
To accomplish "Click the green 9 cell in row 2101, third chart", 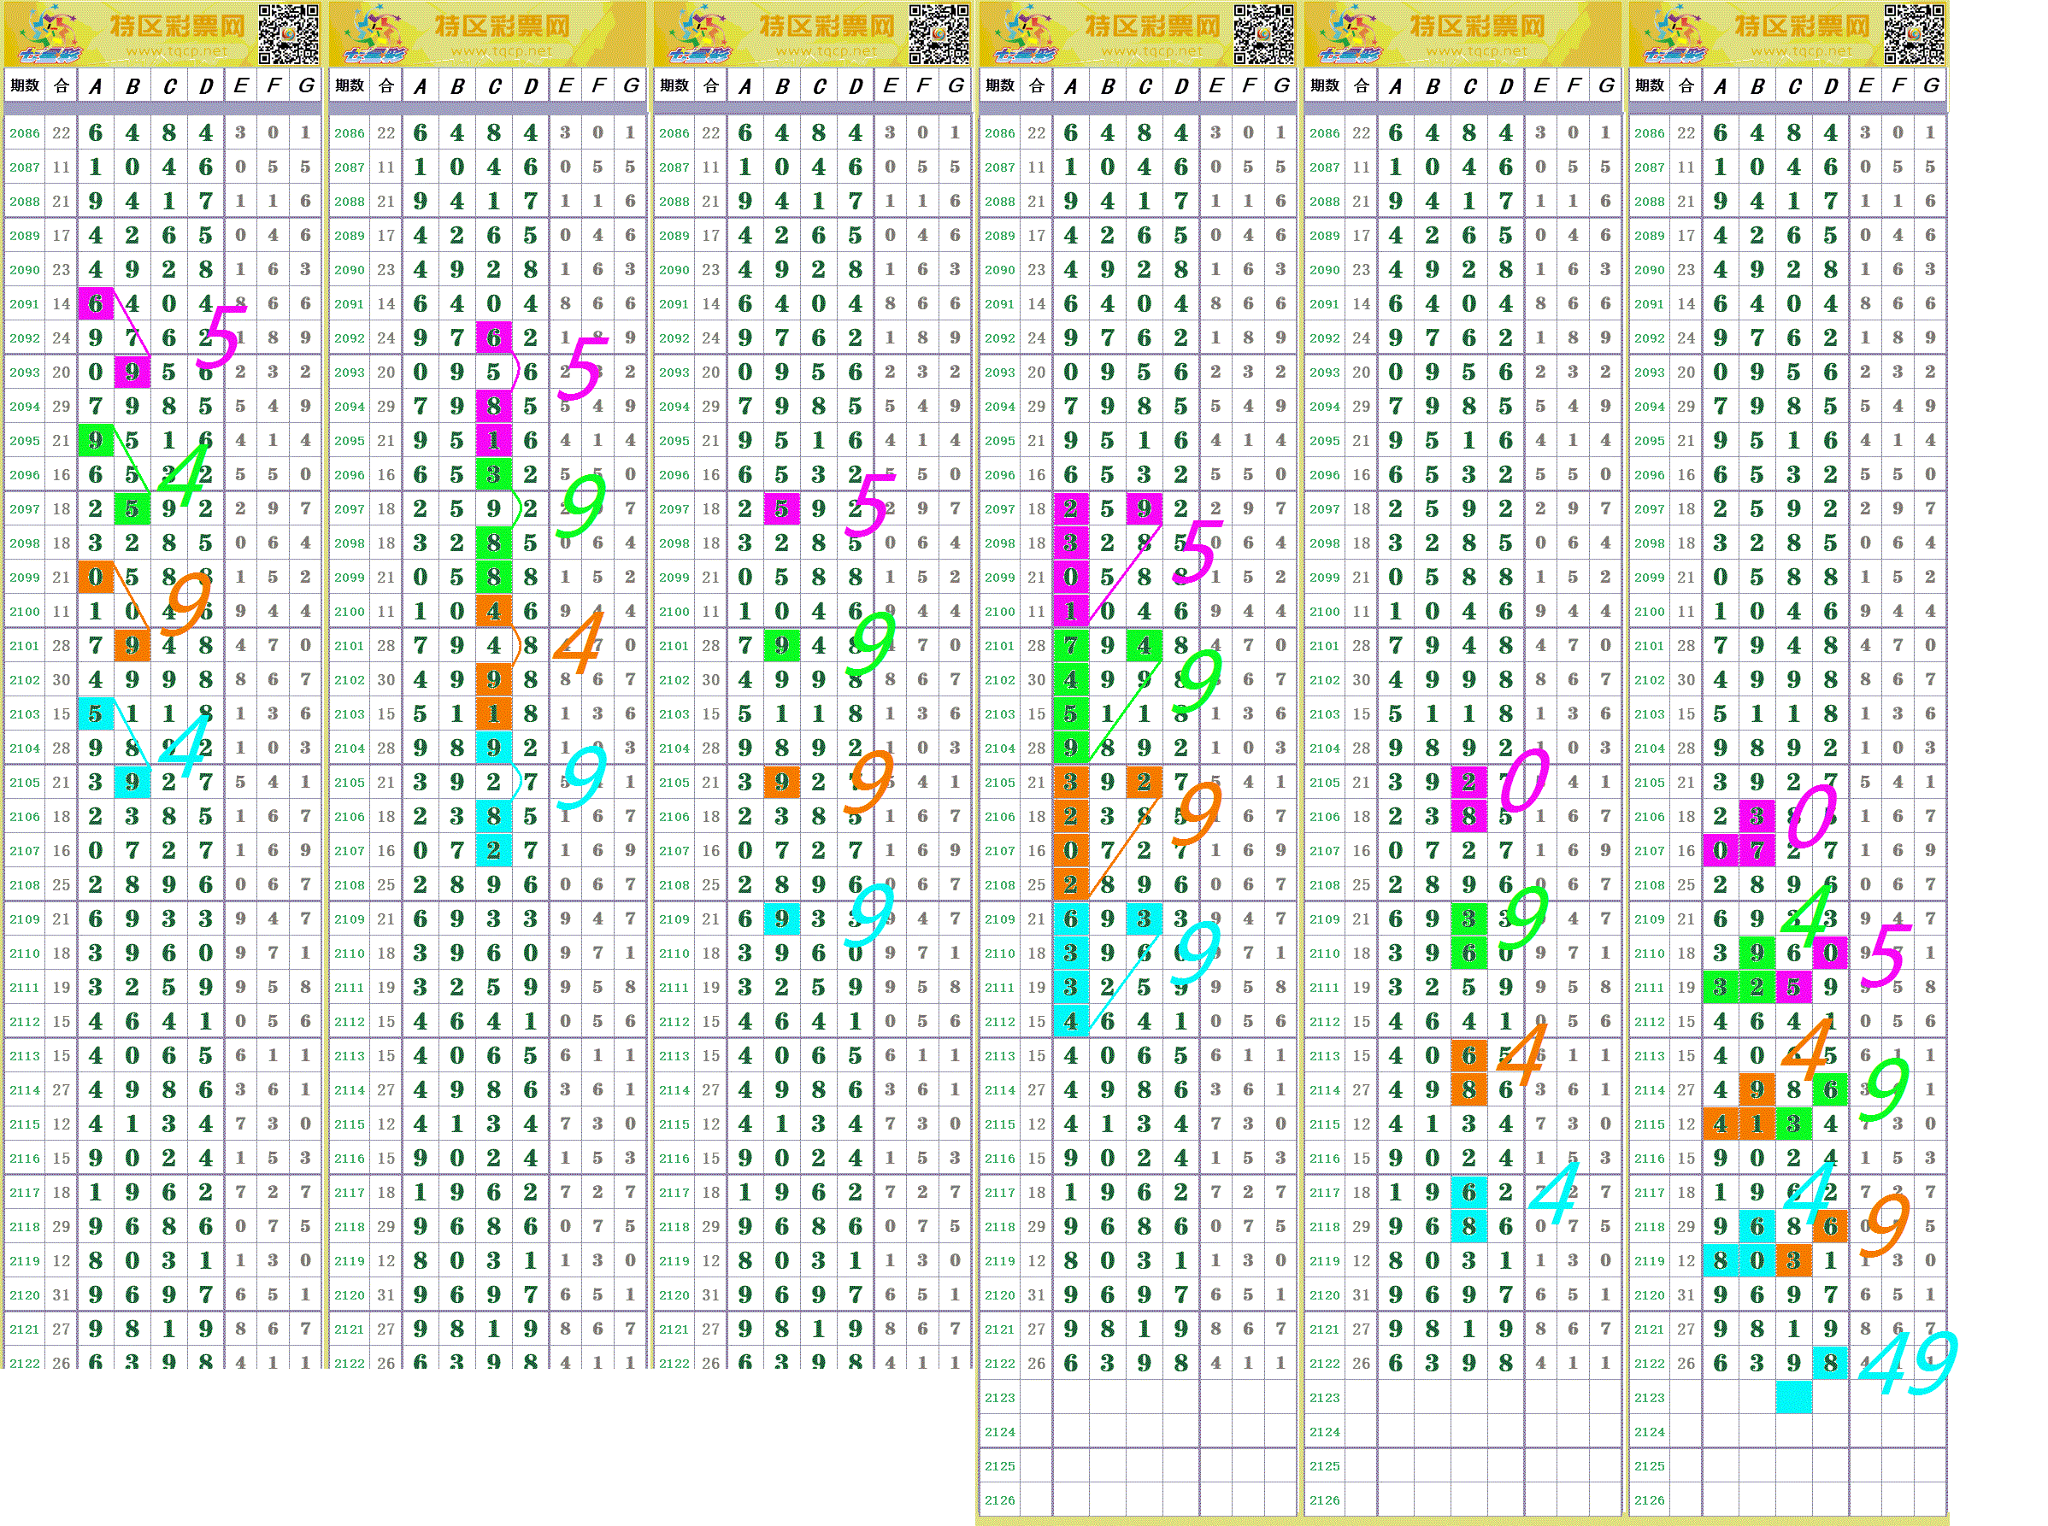I will 782,645.
